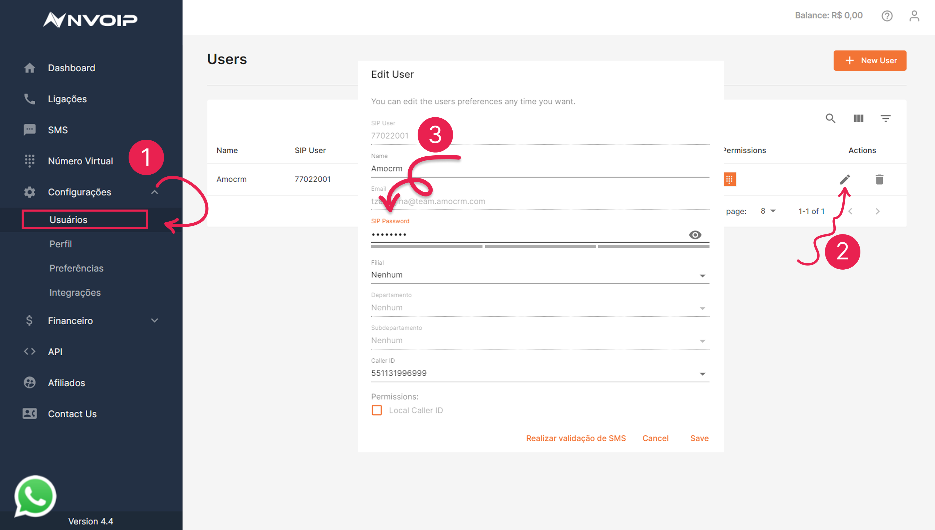Open the Afiliados section
This screenshot has width=935, height=530.
coord(67,383)
